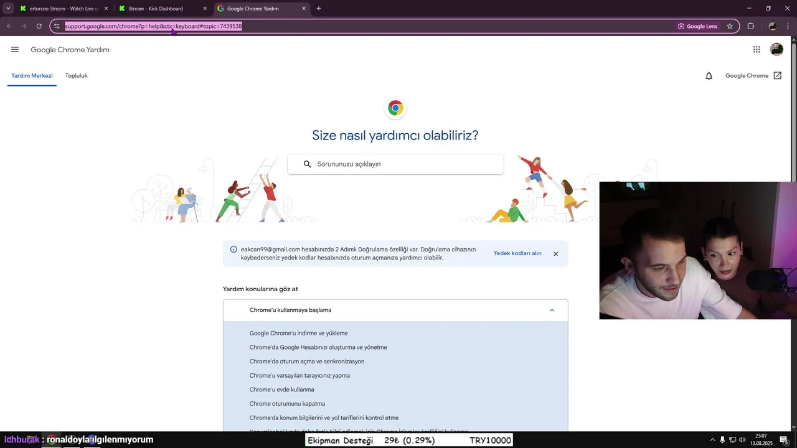Open the Windows notification center icon

click(784, 440)
